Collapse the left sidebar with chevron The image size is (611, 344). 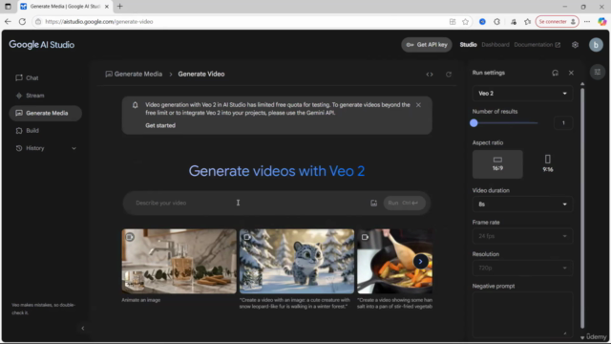[83, 329]
